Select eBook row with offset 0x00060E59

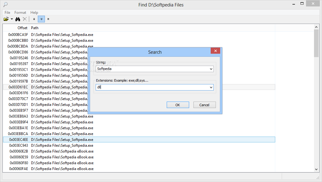[x=139, y=157]
